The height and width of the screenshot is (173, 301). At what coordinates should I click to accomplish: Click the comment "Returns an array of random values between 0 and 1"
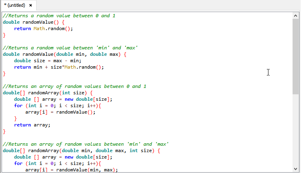coord(74,86)
